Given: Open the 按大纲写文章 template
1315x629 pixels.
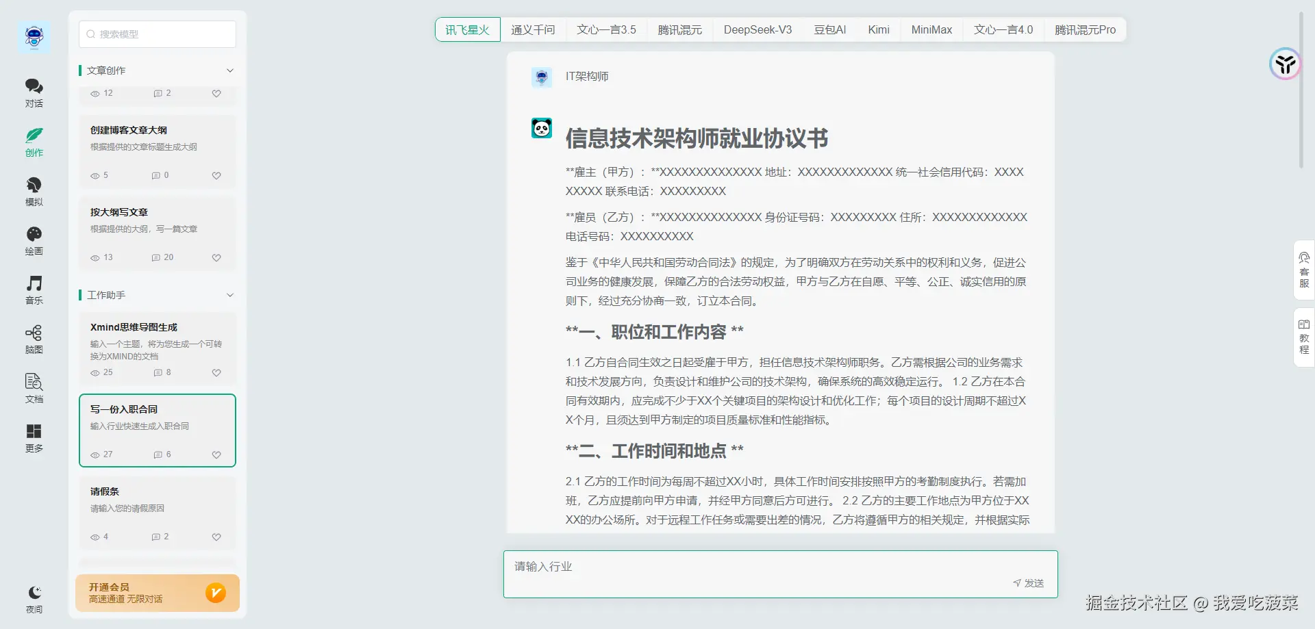Looking at the screenshot, I should pos(158,233).
